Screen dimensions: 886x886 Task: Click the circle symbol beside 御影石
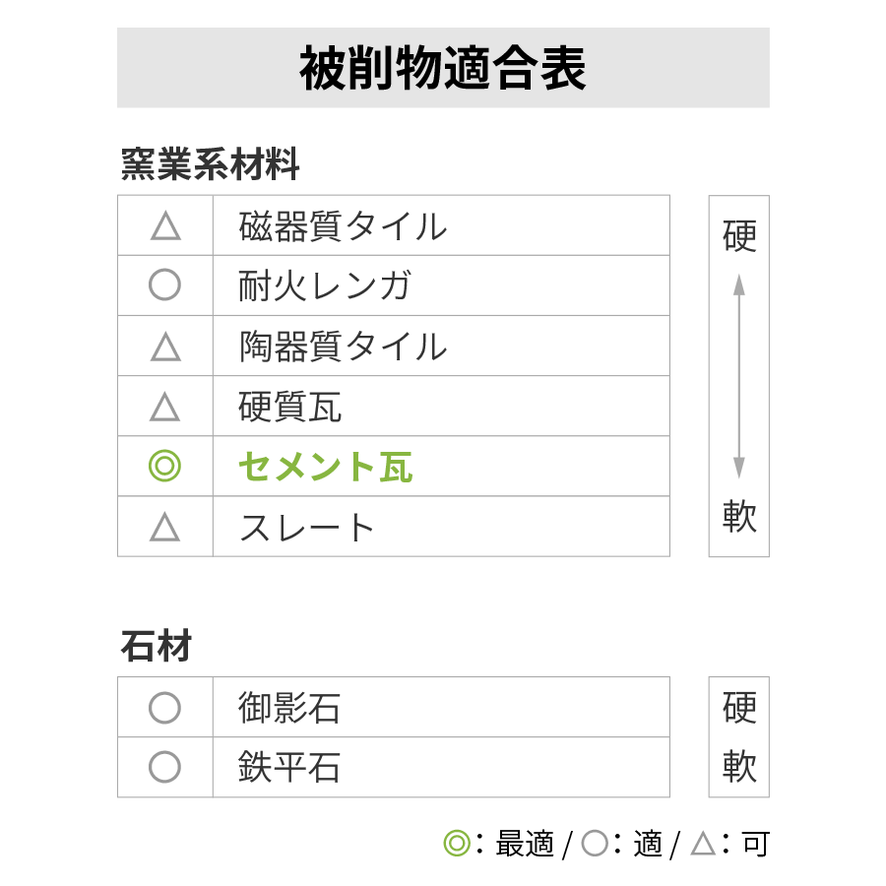click(165, 708)
